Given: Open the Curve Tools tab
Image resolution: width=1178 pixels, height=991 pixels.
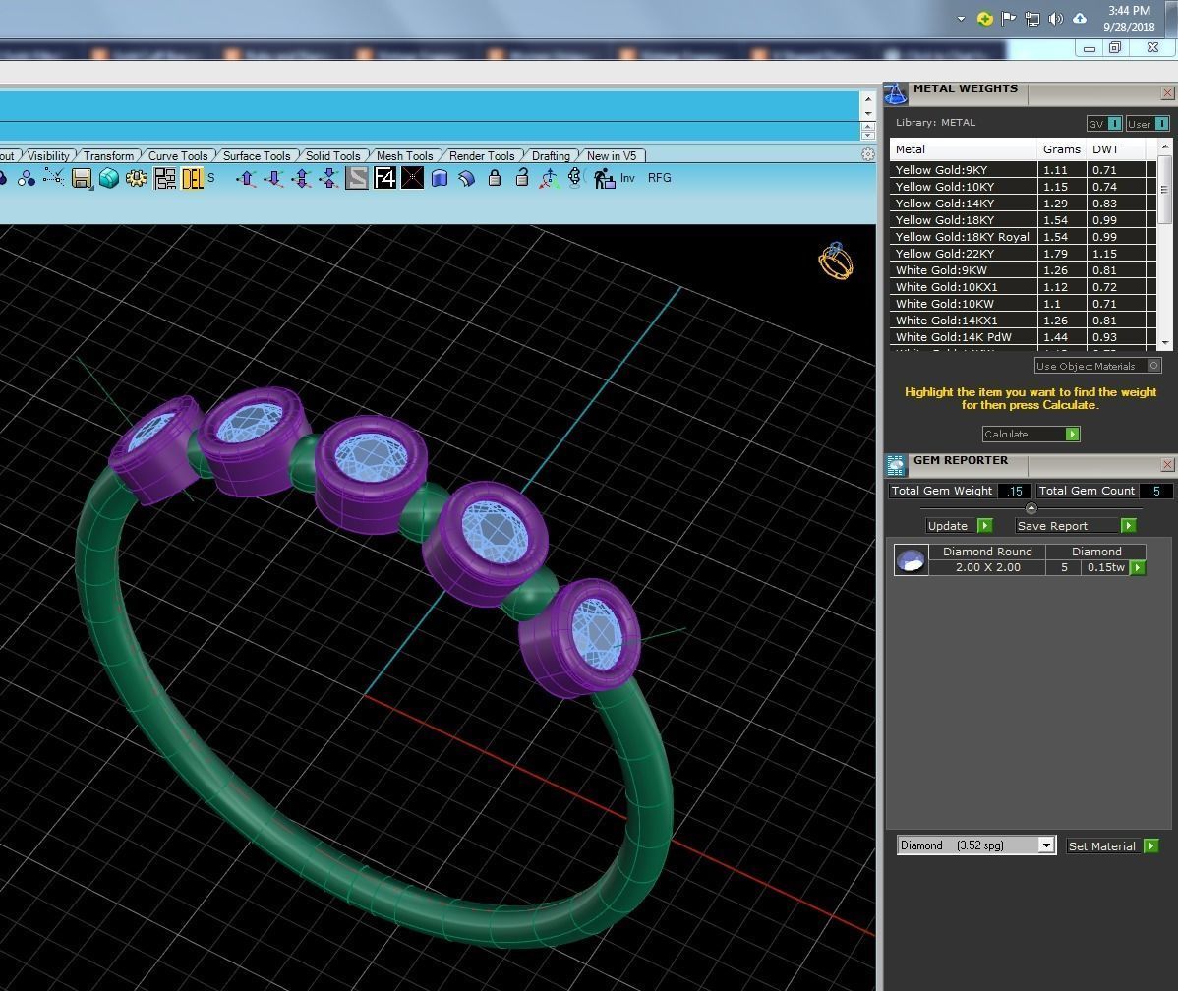Looking at the screenshot, I should pos(178,156).
